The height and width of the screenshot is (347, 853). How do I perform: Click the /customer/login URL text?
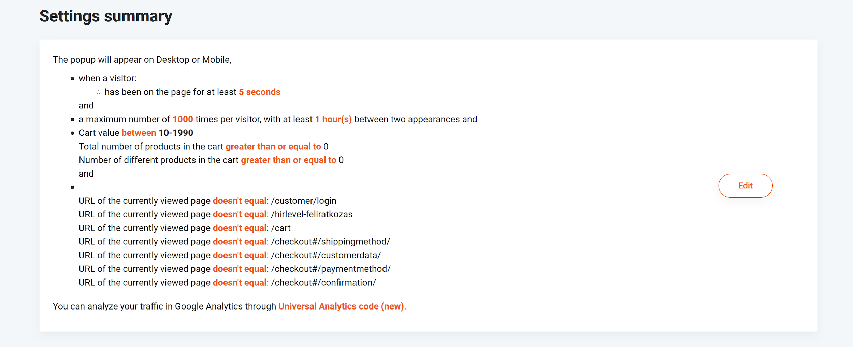coord(304,201)
